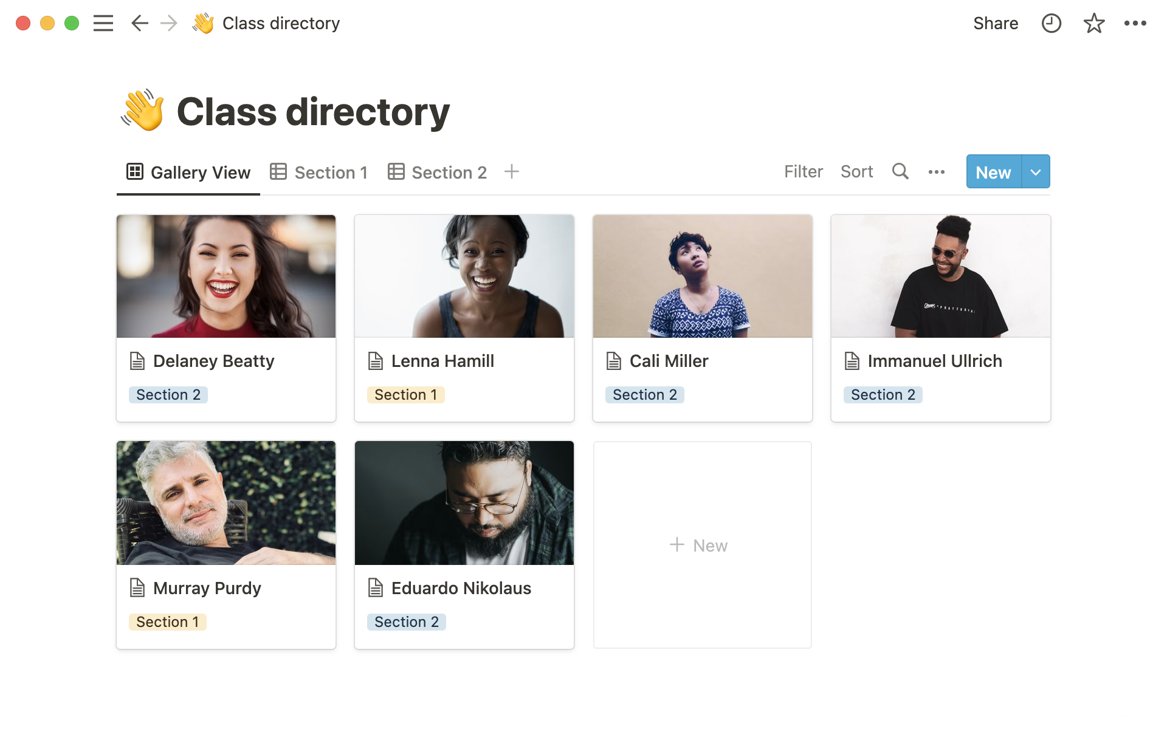Click the forward navigation arrow
Viewport: 1167px width, 729px height.
coord(169,23)
